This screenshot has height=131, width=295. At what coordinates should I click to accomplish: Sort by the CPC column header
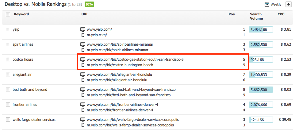(281, 14)
